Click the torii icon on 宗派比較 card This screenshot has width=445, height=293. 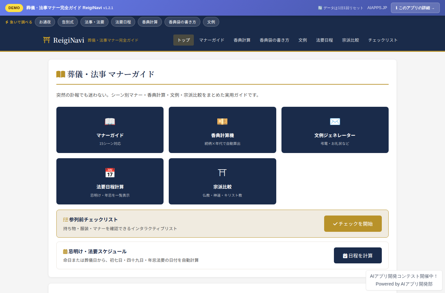223,173
